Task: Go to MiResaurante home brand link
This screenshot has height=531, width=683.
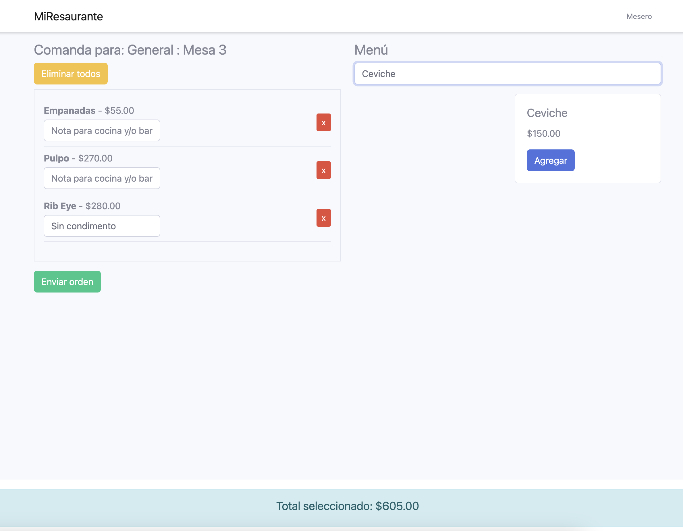Action: coord(68,16)
